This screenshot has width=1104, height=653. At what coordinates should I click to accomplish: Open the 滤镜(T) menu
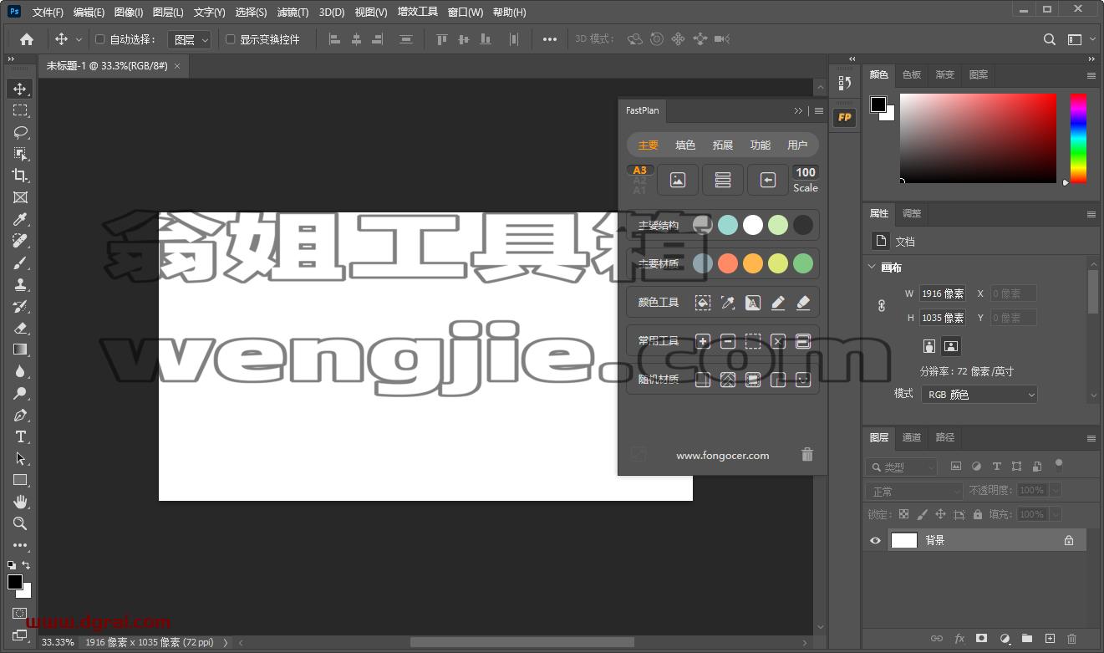tap(293, 13)
